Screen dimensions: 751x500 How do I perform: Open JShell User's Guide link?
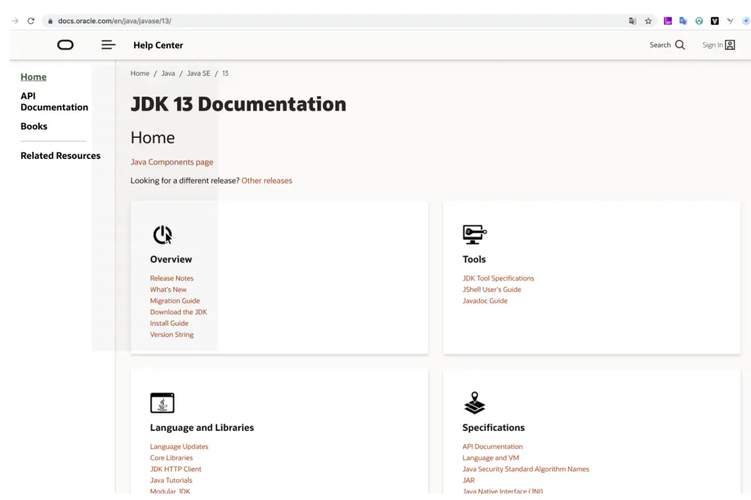(492, 289)
